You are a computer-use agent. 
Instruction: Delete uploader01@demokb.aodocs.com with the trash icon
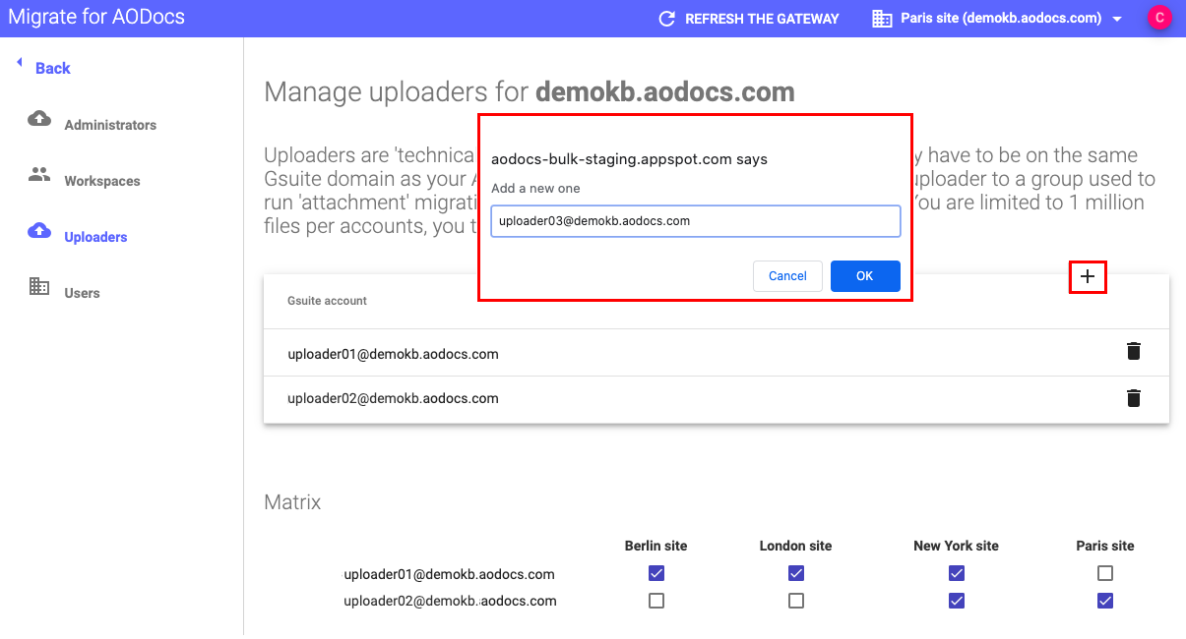(x=1133, y=351)
